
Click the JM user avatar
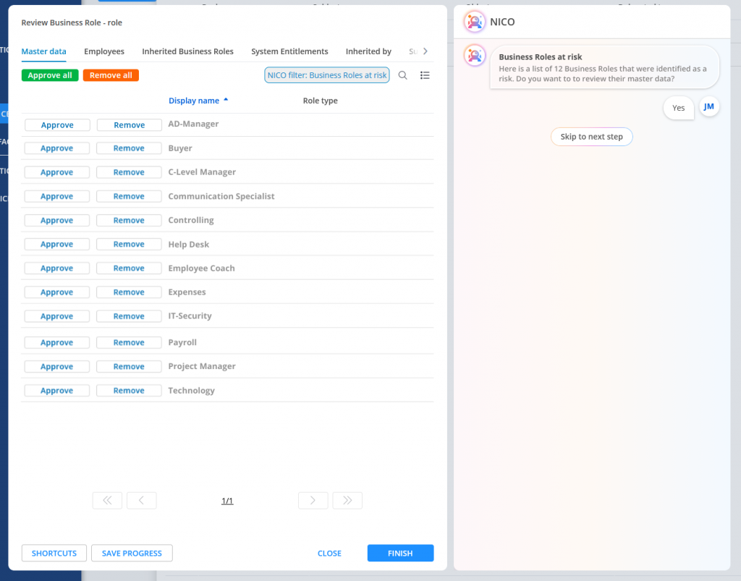(x=709, y=107)
